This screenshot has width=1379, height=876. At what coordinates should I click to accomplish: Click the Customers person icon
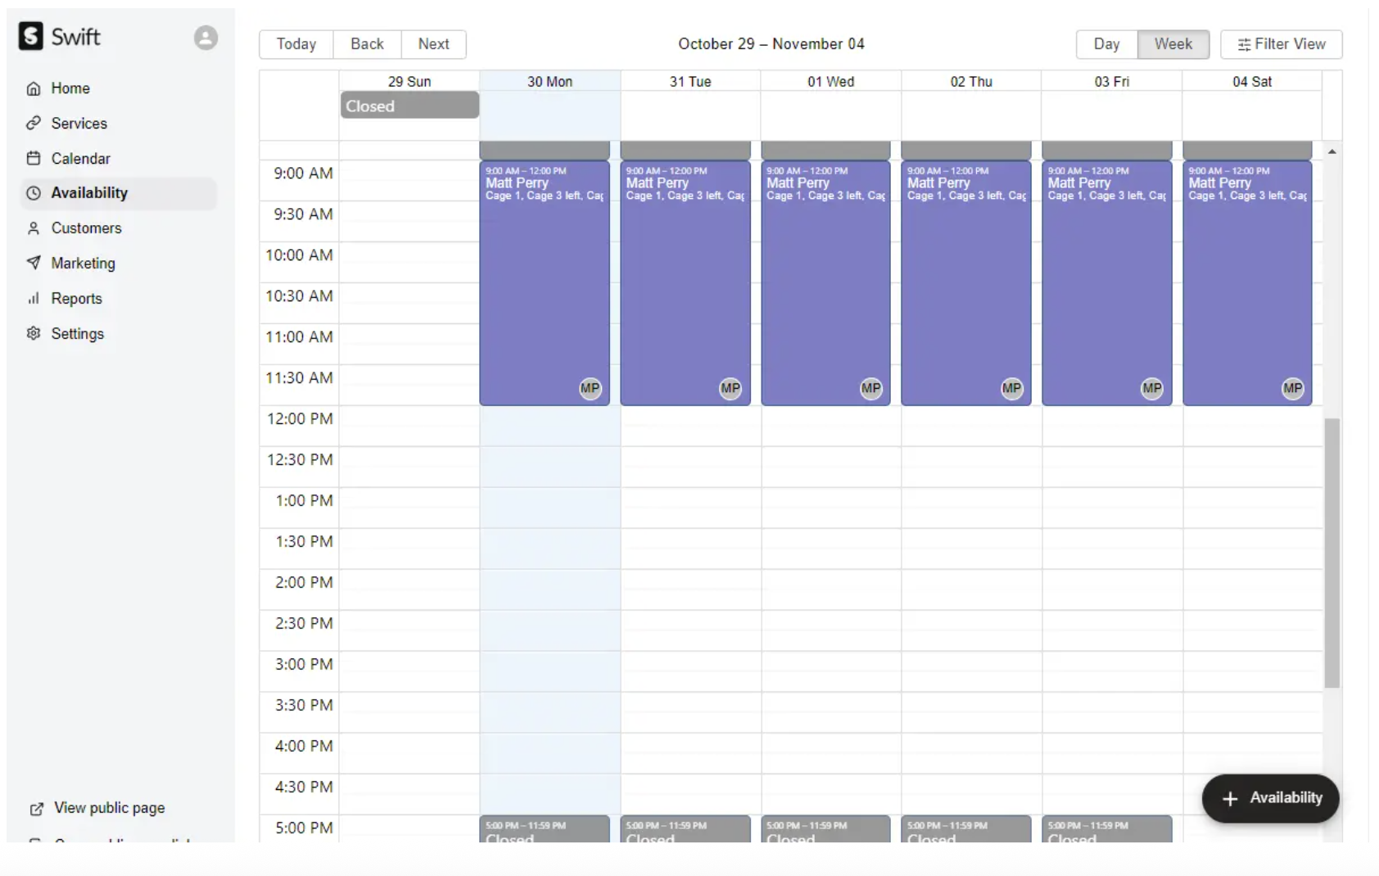pyautogui.click(x=34, y=228)
